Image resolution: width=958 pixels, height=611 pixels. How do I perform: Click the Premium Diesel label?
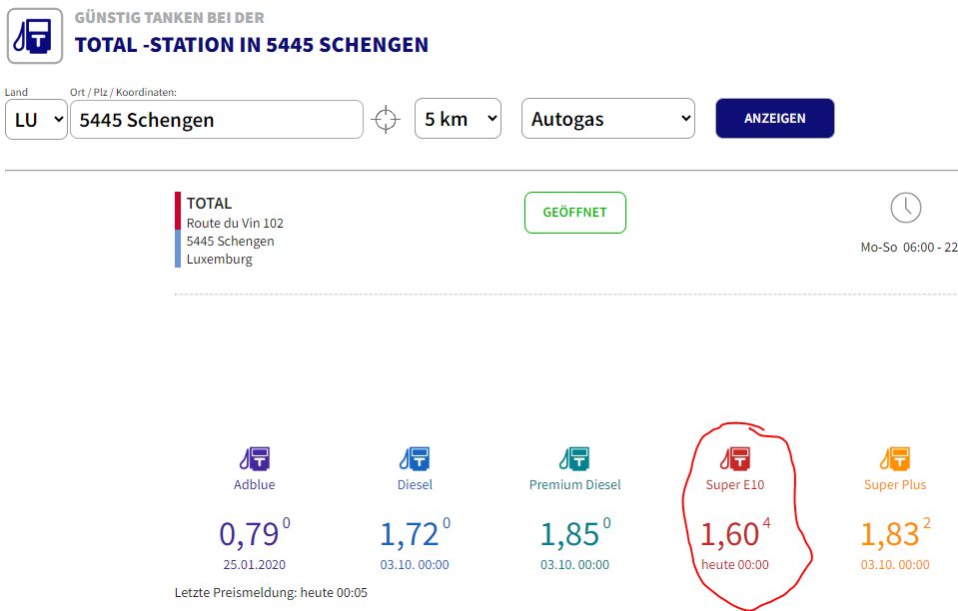[574, 485]
